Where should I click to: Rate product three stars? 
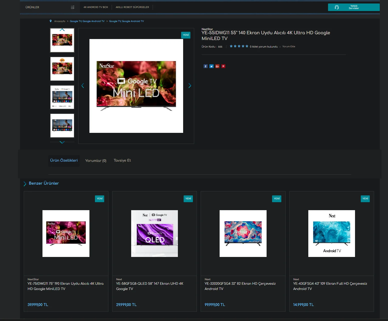(x=239, y=46)
